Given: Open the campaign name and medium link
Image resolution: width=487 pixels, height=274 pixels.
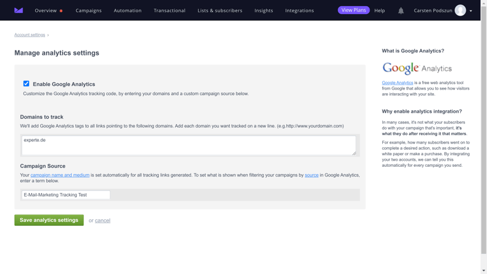Looking at the screenshot, I should (x=60, y=175).
